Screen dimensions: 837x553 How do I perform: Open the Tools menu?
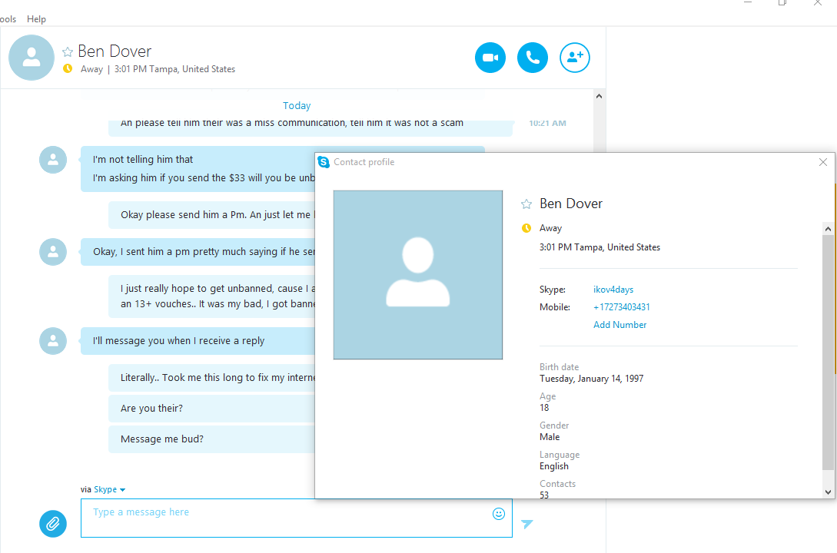8,18
